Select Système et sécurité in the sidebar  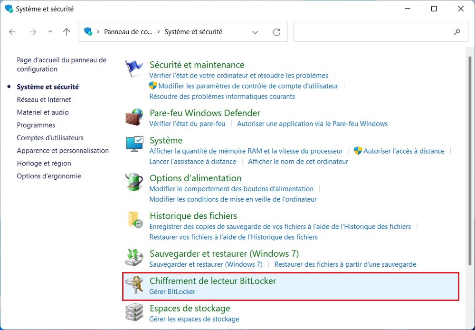[47, 87]
